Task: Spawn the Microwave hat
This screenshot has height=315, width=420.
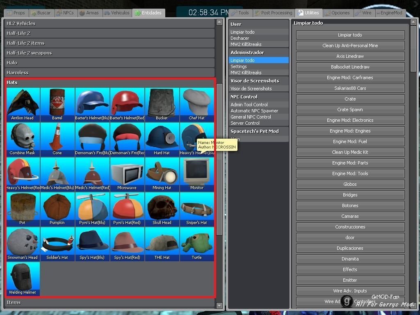Action: click(x=127, y=174)
